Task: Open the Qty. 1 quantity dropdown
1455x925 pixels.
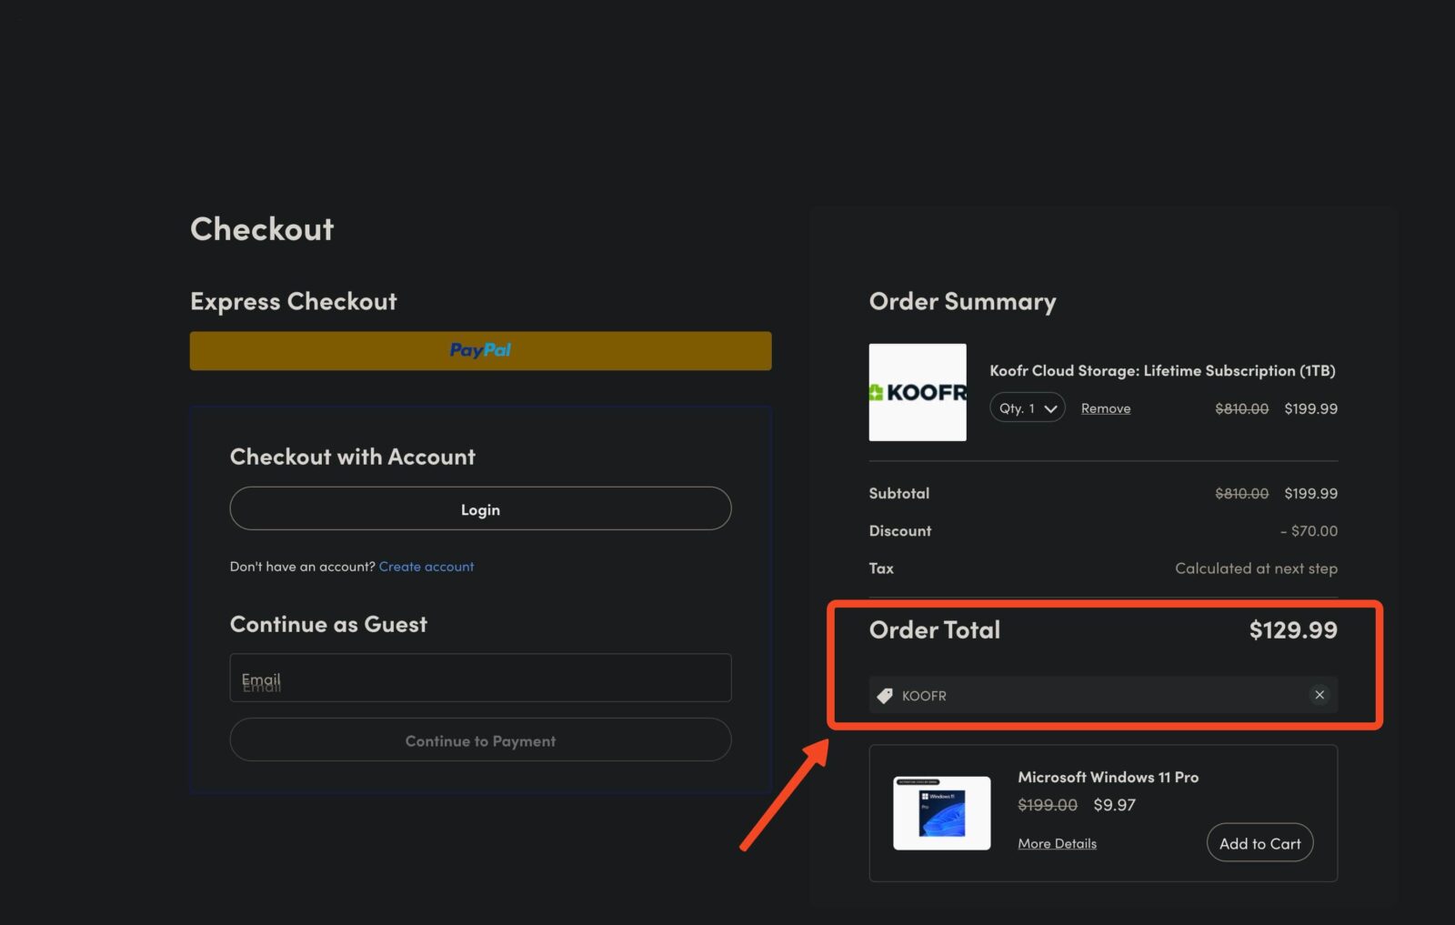Action: point(1027,408)
